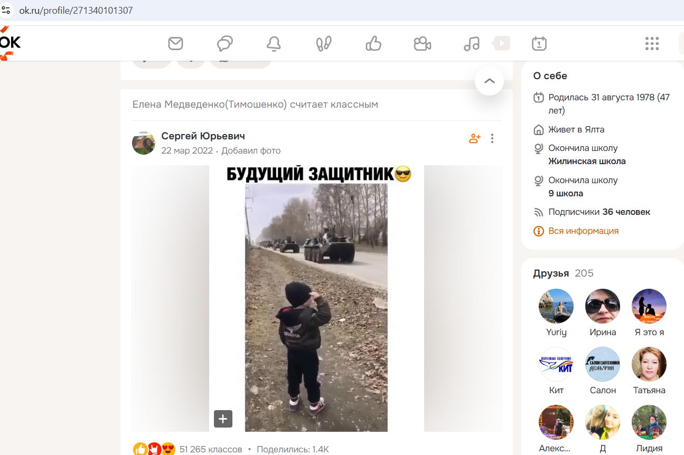684x455 pixels.
Task: Open the Music note icon in header
Action: [472, 43]
